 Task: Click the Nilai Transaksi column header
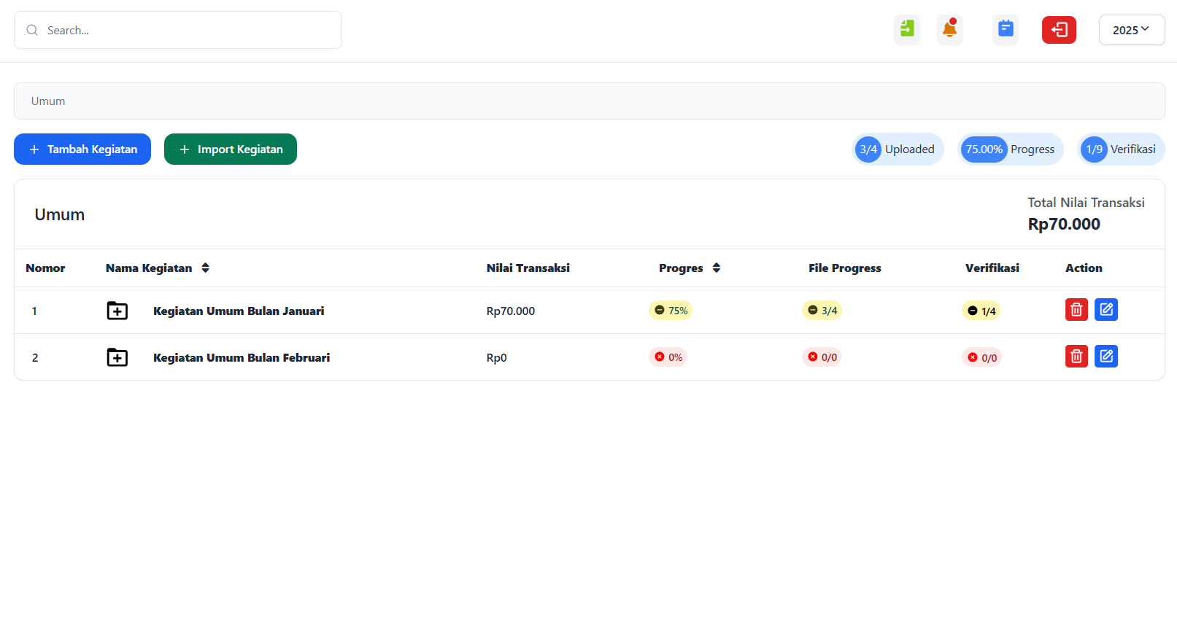click(x=528, y=268)
